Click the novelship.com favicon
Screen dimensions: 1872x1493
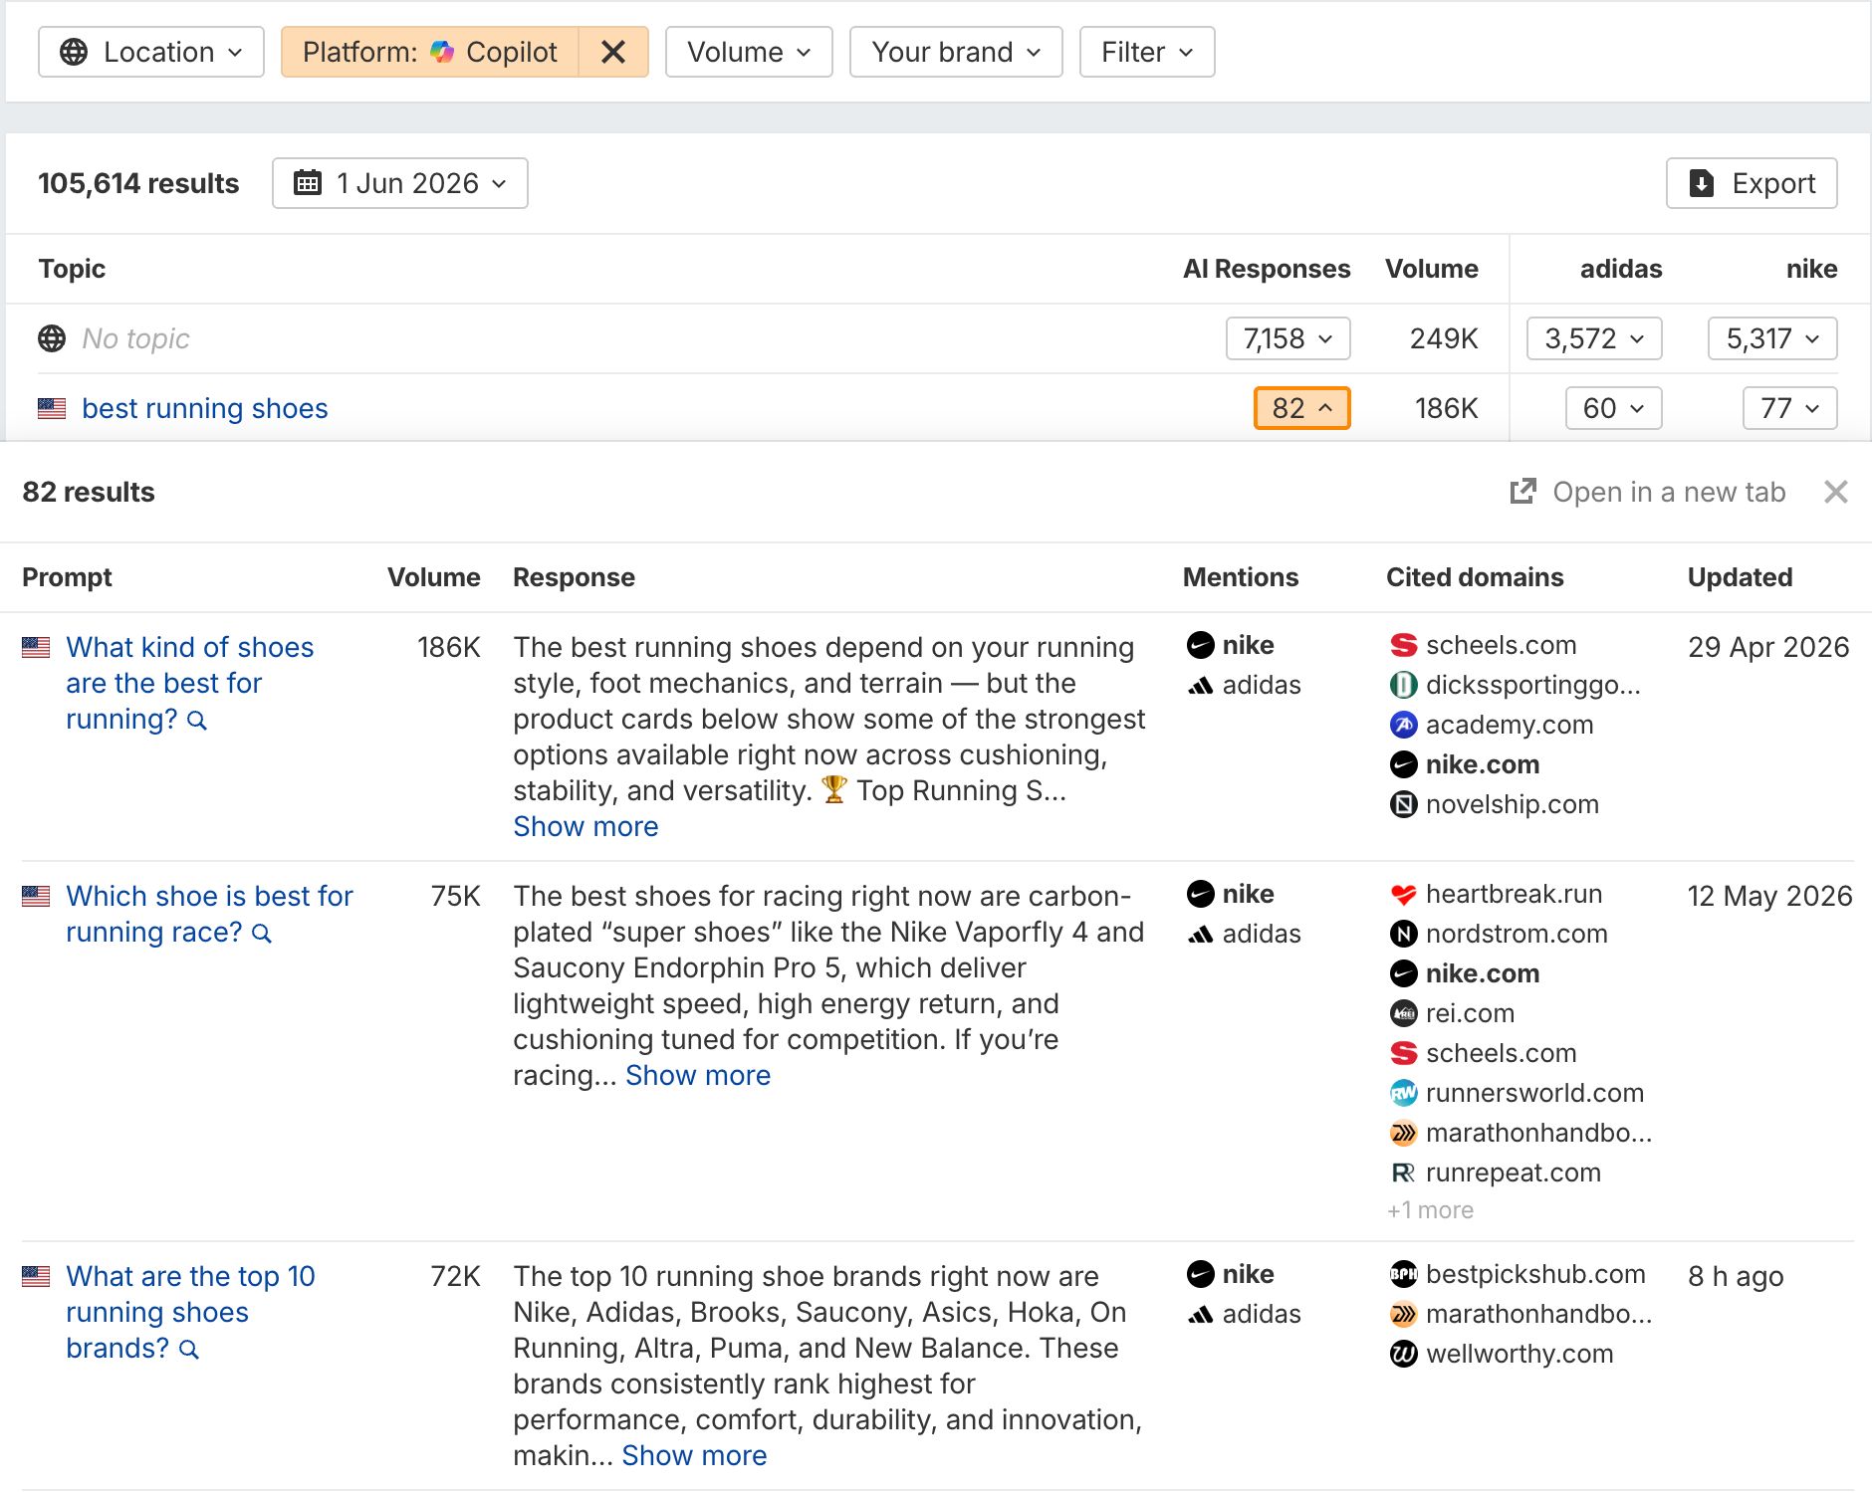pos(1404,804)
